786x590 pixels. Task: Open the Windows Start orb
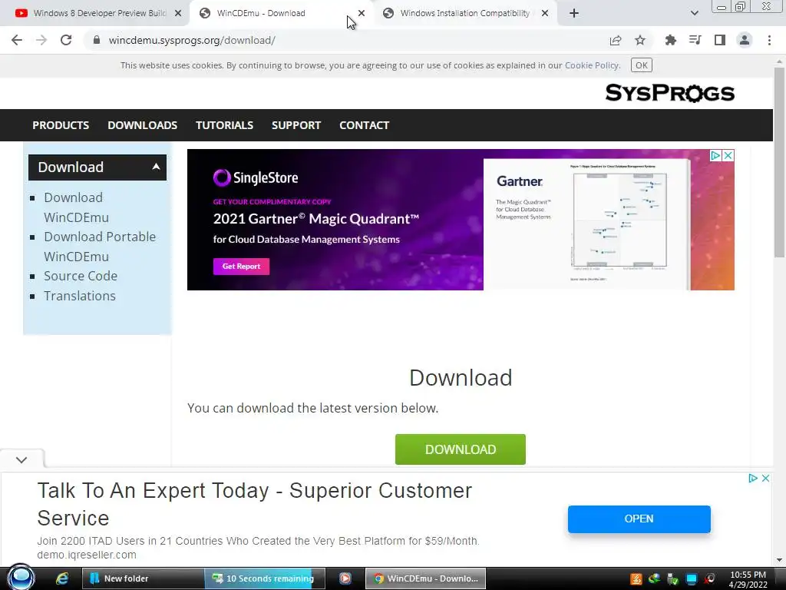pyautogui.click(x=21, y=578)
